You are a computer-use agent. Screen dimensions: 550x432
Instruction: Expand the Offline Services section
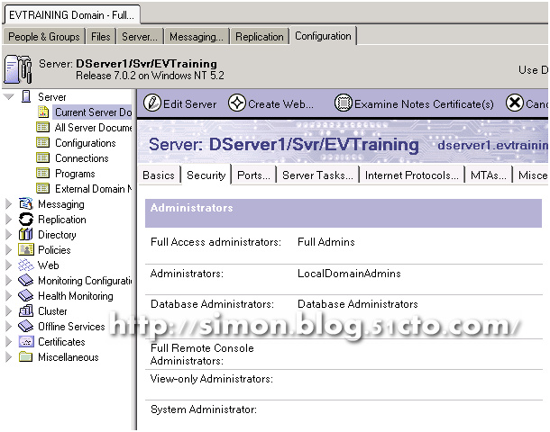coord(9,326)
